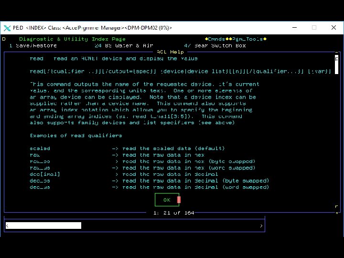Click the 'dec_ws' qualifier line

(150, 187)
